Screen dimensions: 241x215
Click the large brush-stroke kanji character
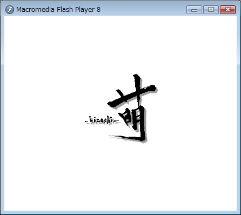(x=132, y=109)
